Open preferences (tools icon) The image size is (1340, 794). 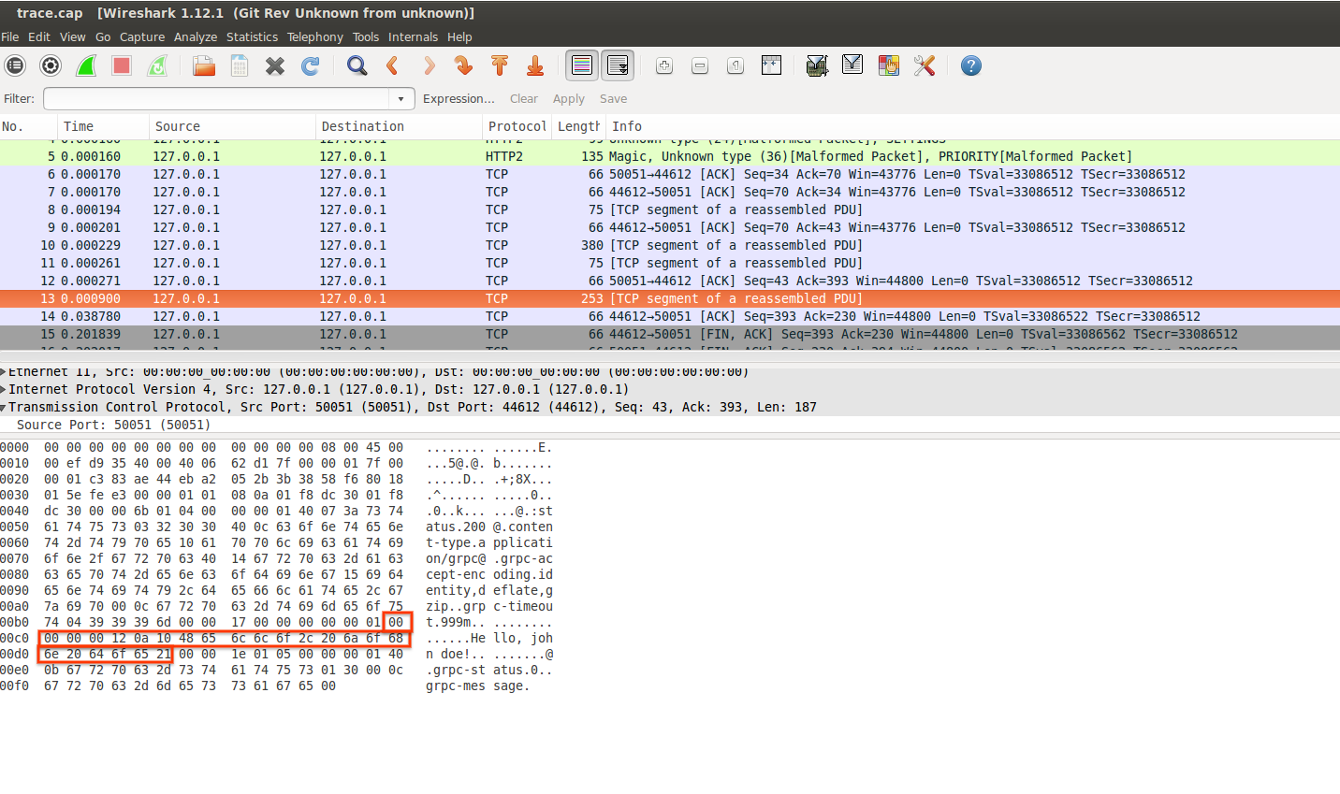(925, 65)
